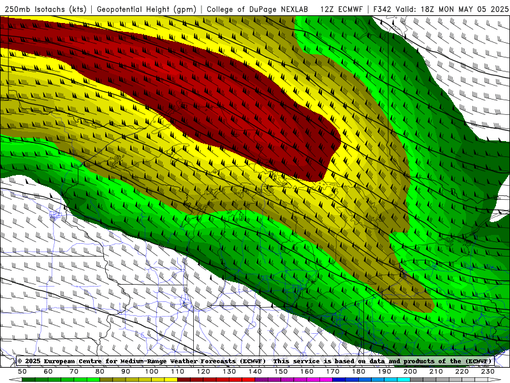
Task: Click the 70 knot legend label
Action: pyautogui.click(x=74, y=372)
